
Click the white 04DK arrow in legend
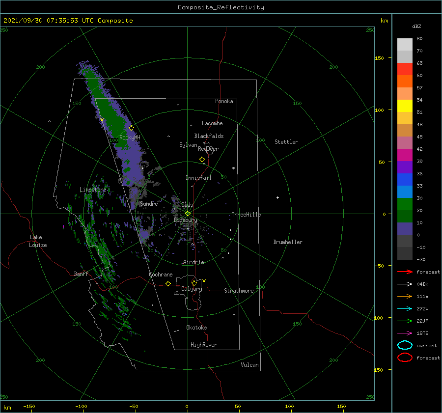405,284
